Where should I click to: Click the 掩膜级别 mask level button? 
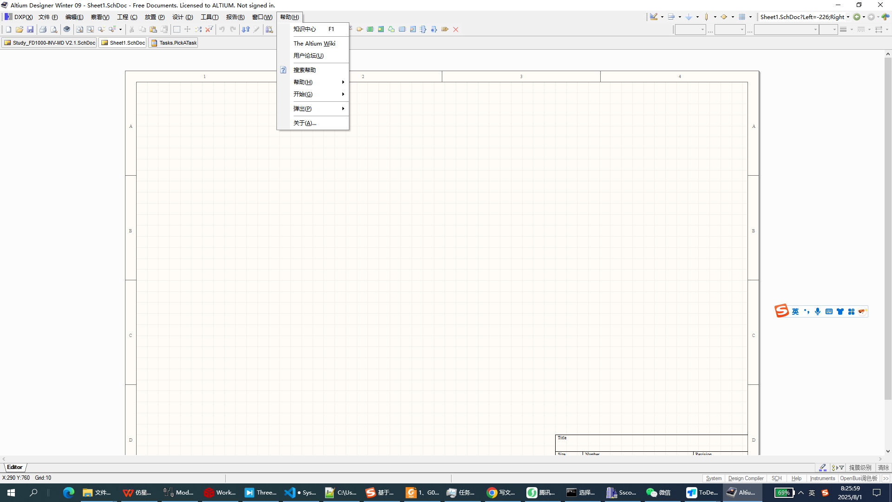pos(860,468)
